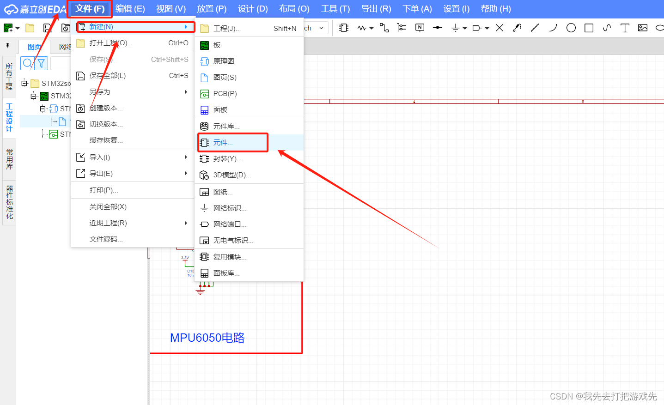Image resolution: width=664 pixels, height=405 pixels.
Task: Select the text T tool icon
Action: click(x=625, y=28)
